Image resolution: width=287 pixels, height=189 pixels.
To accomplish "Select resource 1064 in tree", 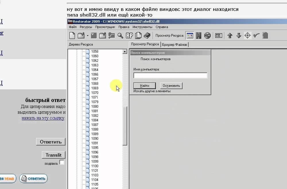I will (95, 70).
